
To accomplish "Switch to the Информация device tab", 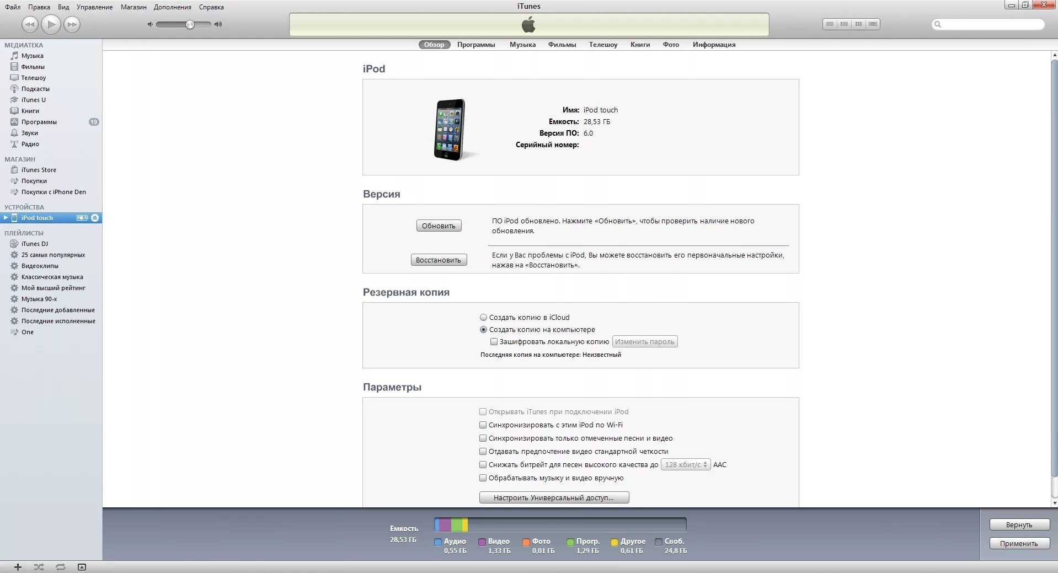I will 714,45.
